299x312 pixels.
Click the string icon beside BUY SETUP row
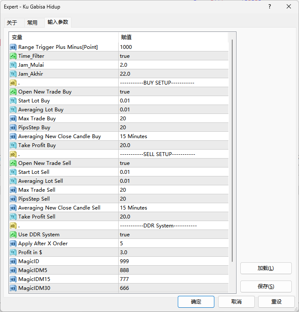point(13,83)
